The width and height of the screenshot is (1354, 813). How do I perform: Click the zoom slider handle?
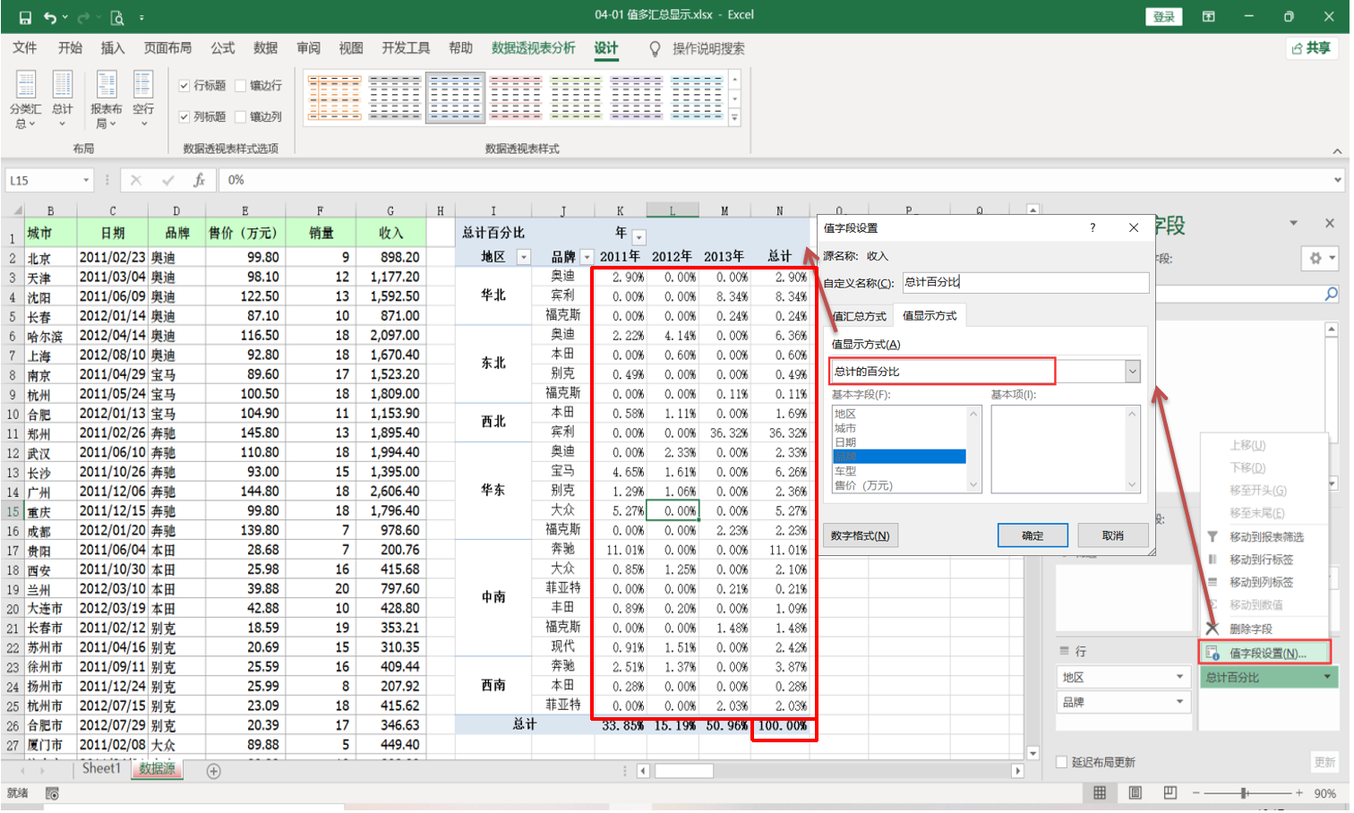click(1244, 793)
